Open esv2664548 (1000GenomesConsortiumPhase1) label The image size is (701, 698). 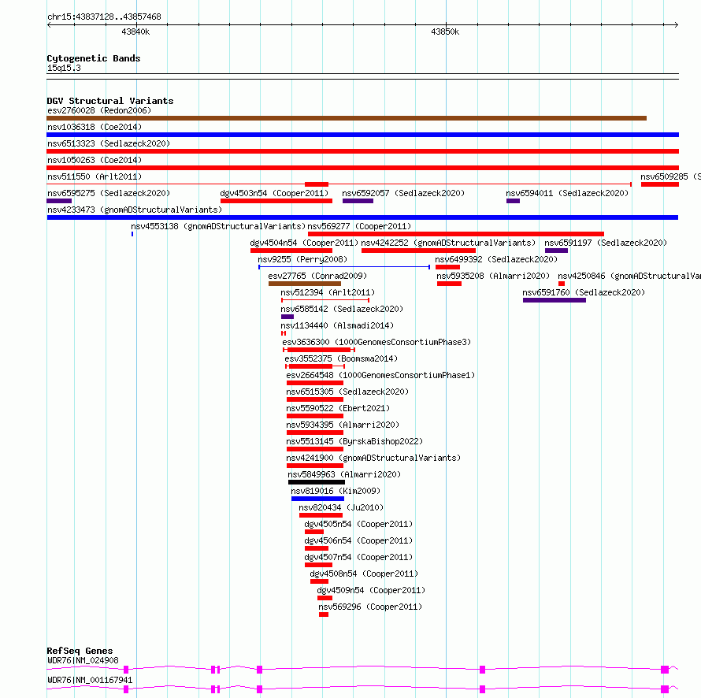(380, 375)
